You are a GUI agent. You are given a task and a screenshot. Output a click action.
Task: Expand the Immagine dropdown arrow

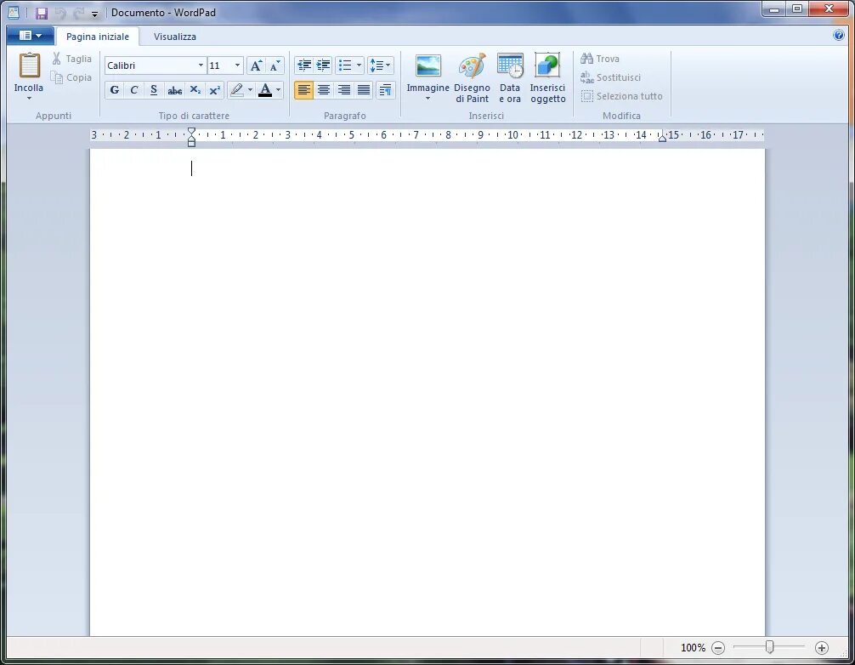click(428, 99)
